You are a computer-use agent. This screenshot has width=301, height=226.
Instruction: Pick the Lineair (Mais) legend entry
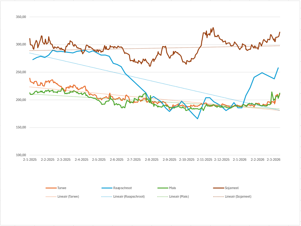179,197
